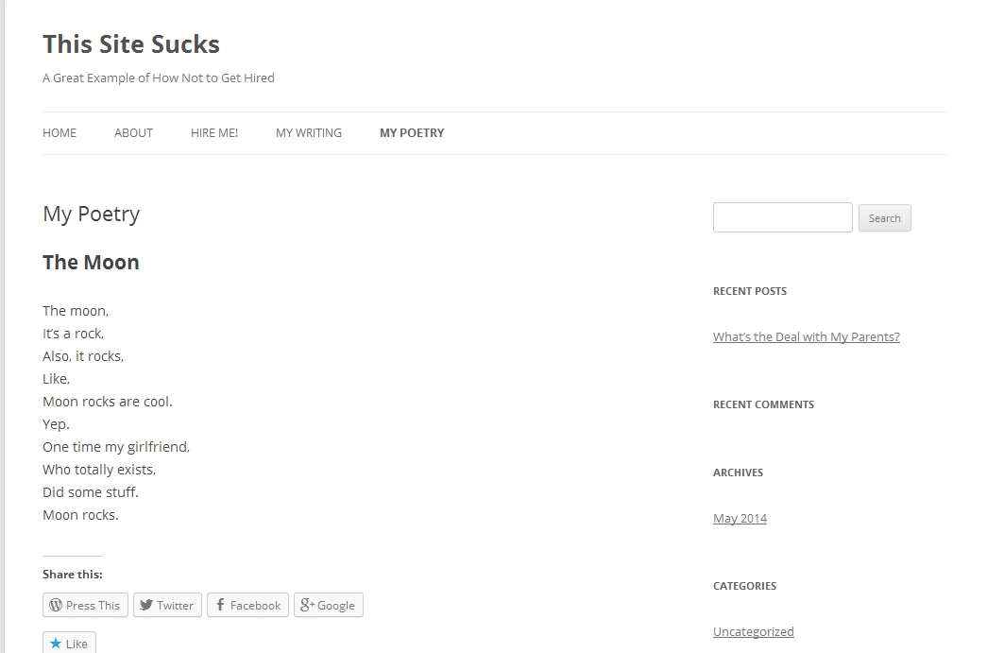Screen dimensions: 987x653
Task: Click the line "Yep."
Action: [x=56, y=424]
